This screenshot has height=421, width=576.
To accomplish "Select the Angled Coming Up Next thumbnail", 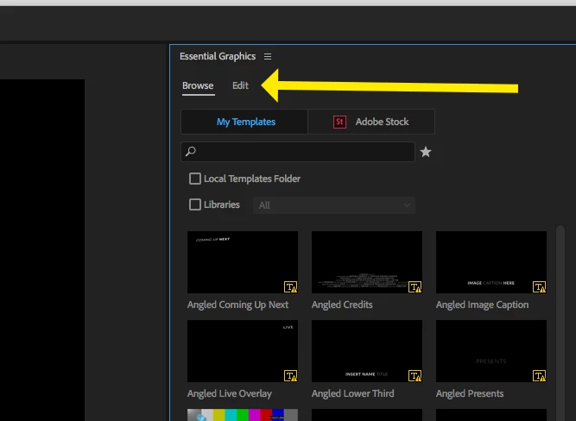I will (243, 262).
